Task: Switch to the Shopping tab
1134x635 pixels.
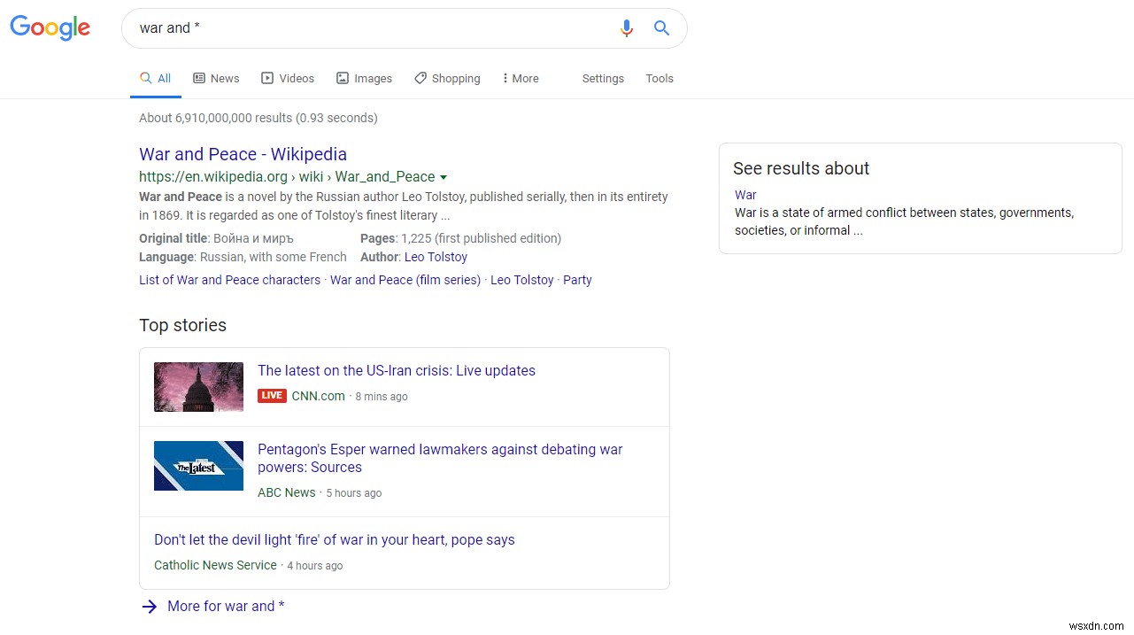Action: [455, 78]
